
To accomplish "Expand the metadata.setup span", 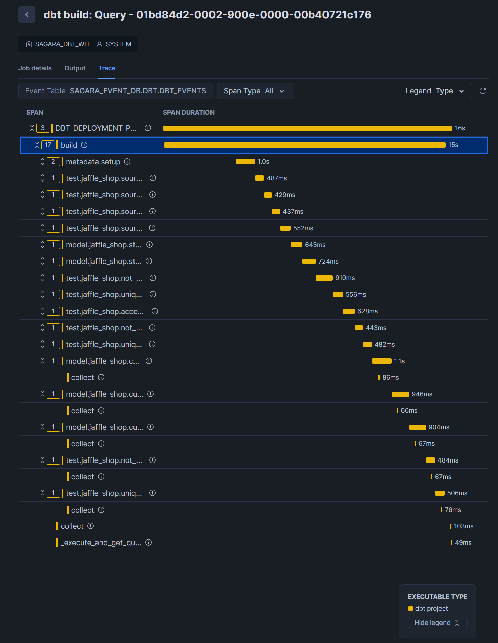I will click(42, 162).
